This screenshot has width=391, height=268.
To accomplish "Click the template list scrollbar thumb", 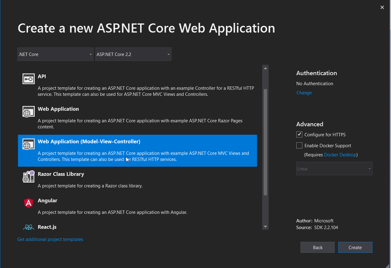I will pyautogui.click(x=265, y=142).
